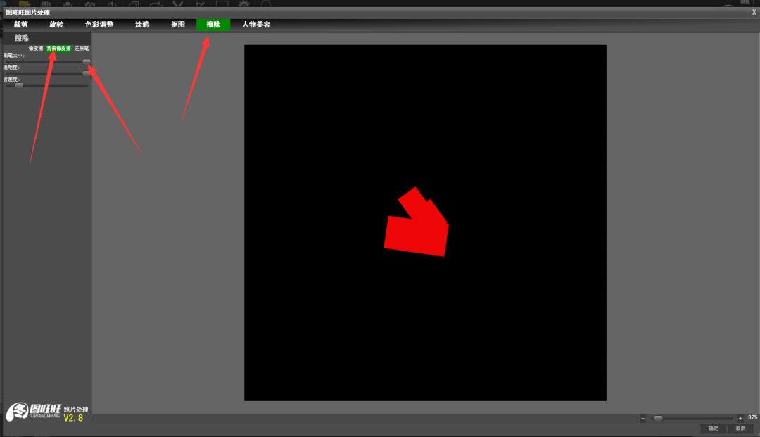The width and height of the screenshot is (760, 437).
Task: Click the zoom-in plus icon
Action: click(x=740, y=419)
